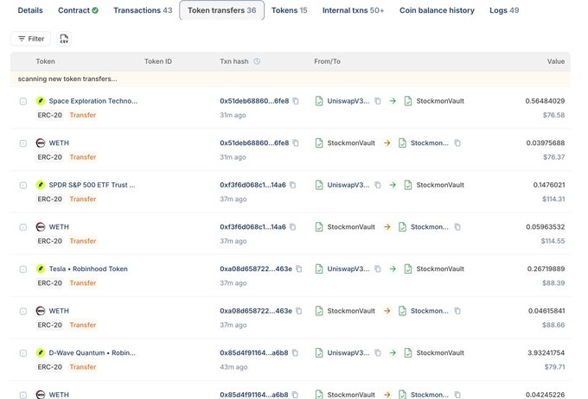Switch to the Contract tab
The image size is (588, 399).
click(x=78, y=10)
